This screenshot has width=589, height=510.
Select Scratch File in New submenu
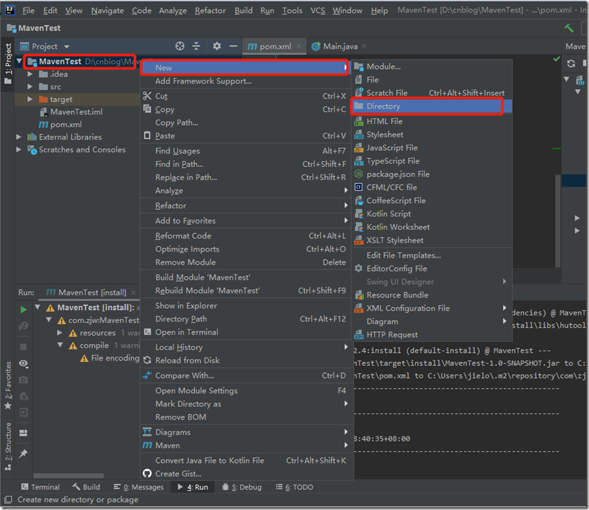click(432, 93)
